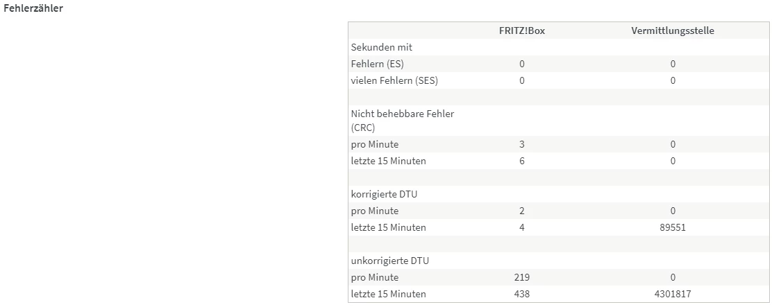This screenshot has width=774, height=307.
Task: Click the Vermittlungsstelle value 89551
Action: [x=673, y=227]
